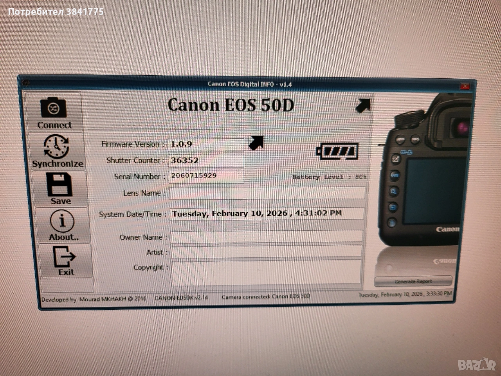Focus the Lens Name text box

tap(267, 193)
